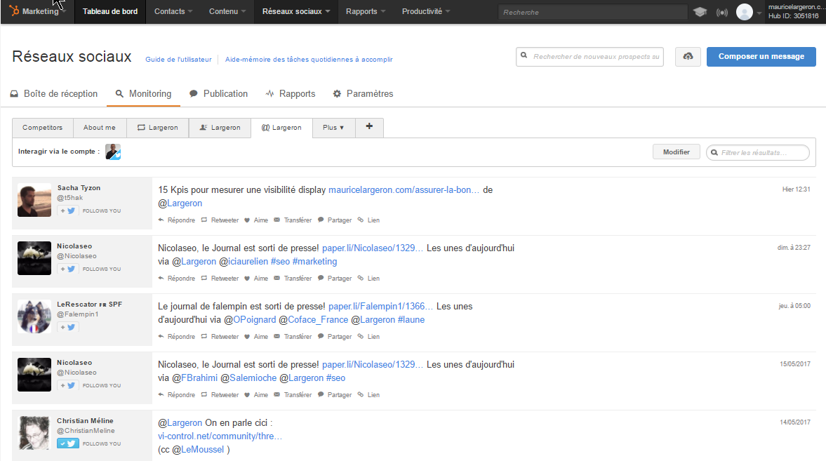
Task: Like the LeRescator Falempin tweet
Action: coord(256,337)
